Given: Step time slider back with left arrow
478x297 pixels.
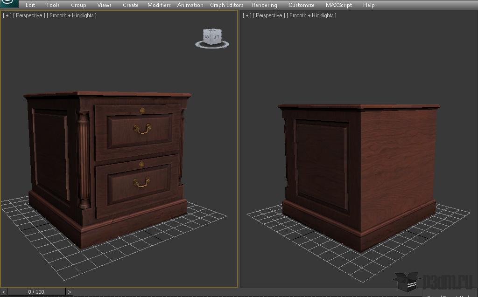Looking at the screenshot, I should tap(4, 292).
